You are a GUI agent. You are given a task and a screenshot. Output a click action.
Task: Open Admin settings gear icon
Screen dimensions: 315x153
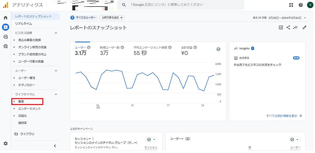tap(6, 143)
